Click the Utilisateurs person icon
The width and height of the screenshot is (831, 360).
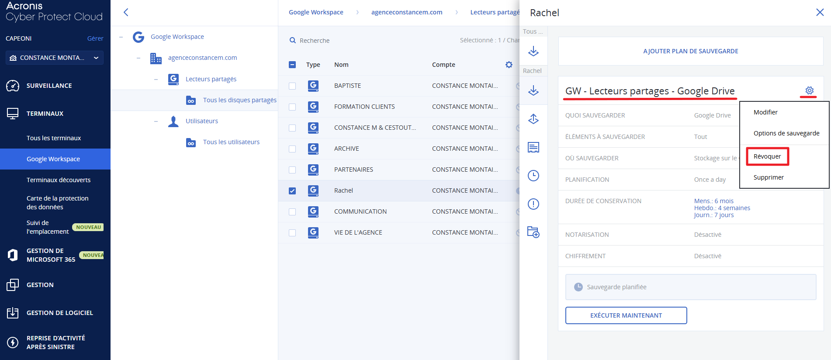173,121
